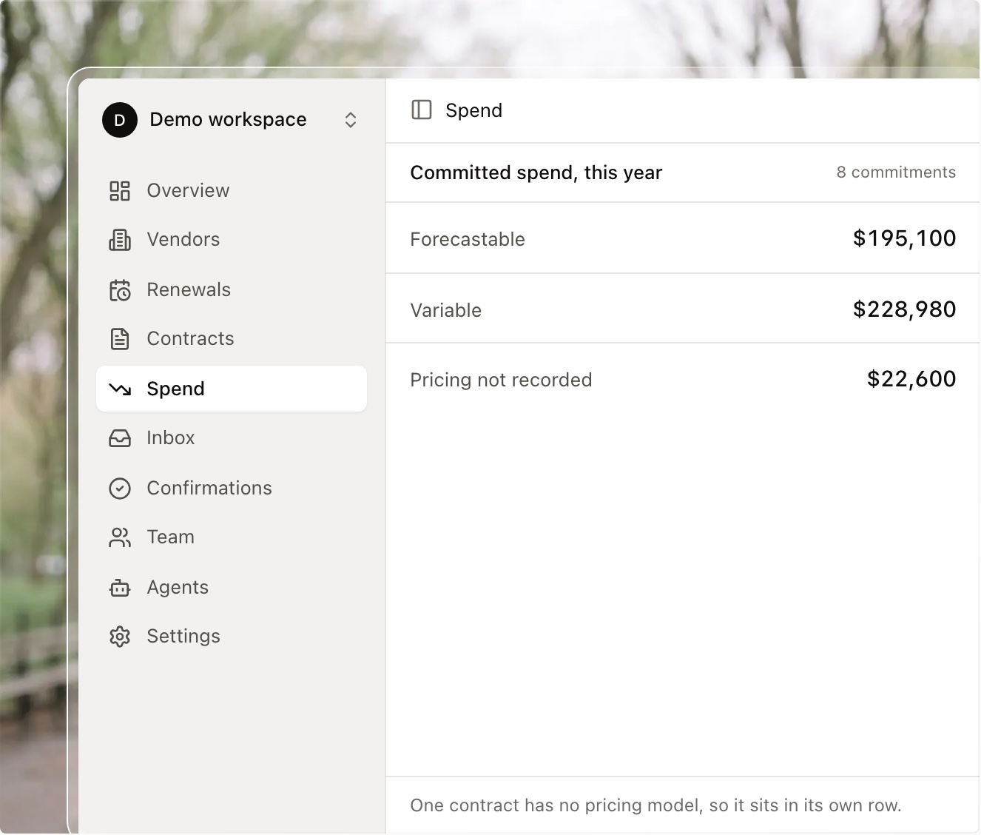This screenshot has height=835, width=981.
Task: Click the Spend page title
Action: point(474,111)
